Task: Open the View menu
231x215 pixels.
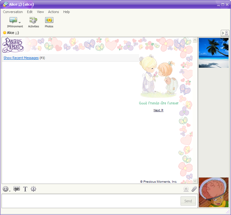Action: point(41,12)
